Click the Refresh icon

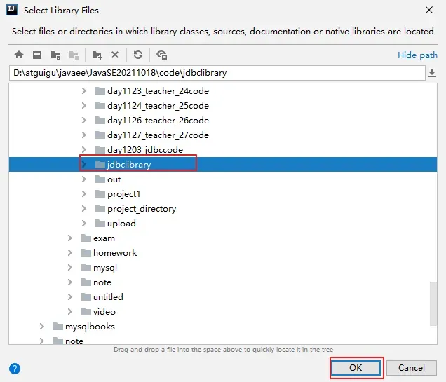(138, 55)
